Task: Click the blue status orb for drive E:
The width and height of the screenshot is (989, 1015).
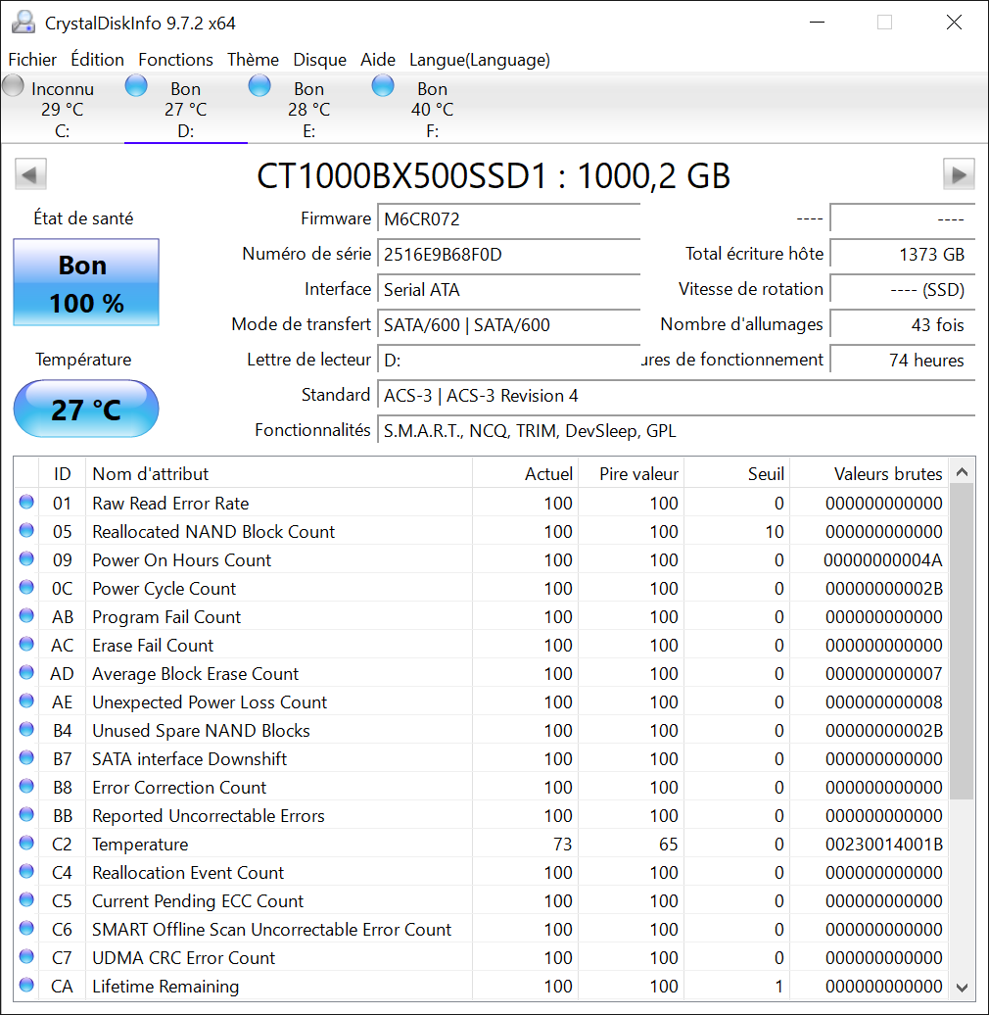Action: tap(259, 85)
